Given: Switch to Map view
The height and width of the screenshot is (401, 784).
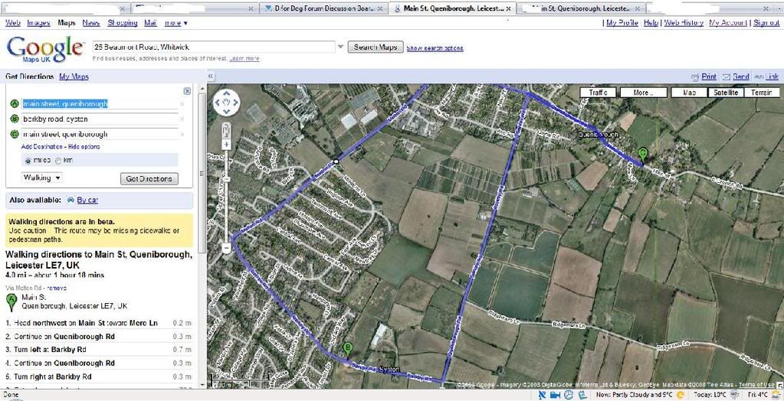Looking at the screenshot, I should 689,93.
